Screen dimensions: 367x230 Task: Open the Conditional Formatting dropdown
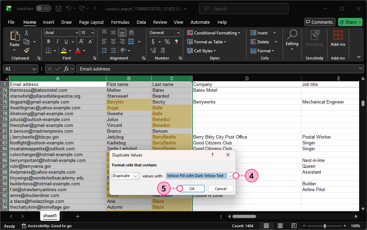(214, 33)
